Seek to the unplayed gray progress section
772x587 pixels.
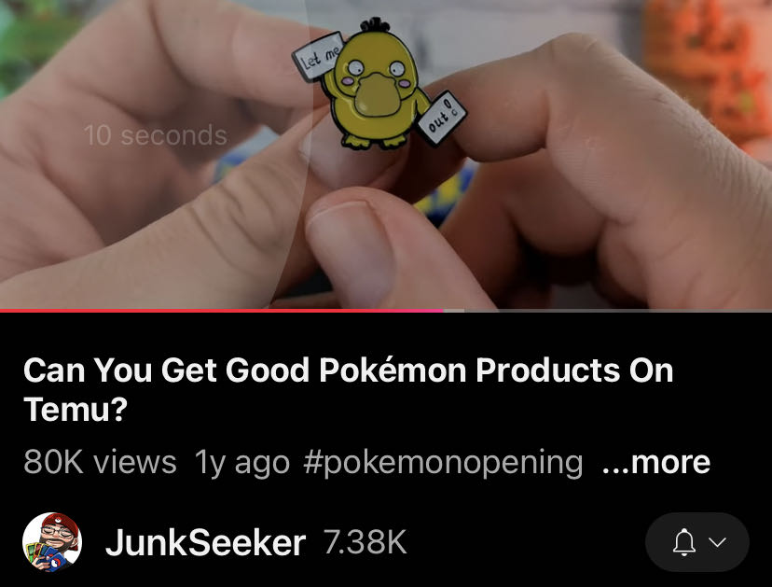618,311
